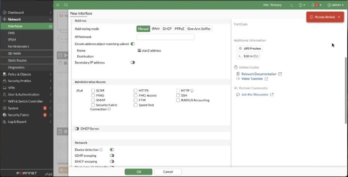Viewport: 348px width, 177px height.
Task: Click the Video Tutorials external-link icon
Action: point(266,79)
